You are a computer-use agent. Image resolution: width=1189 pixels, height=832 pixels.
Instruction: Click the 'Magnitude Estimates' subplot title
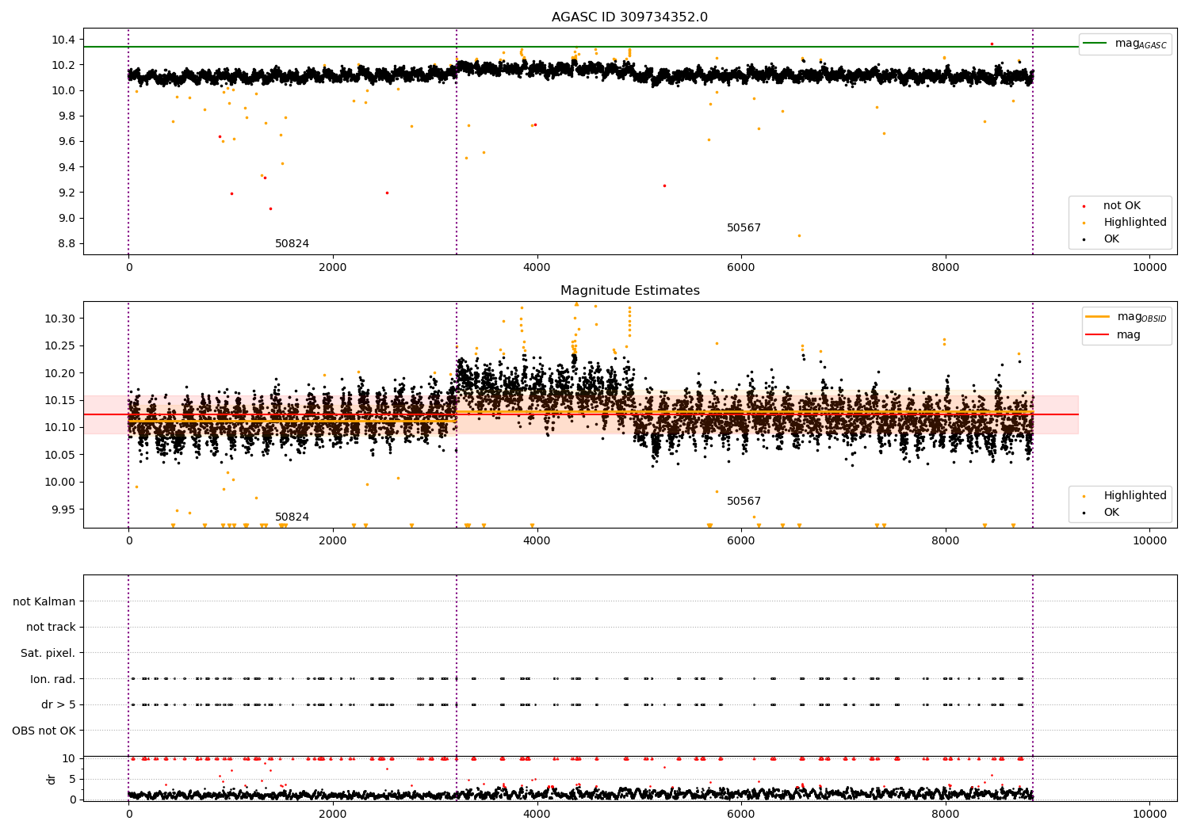pyautogui.click(x=629, y=291)
